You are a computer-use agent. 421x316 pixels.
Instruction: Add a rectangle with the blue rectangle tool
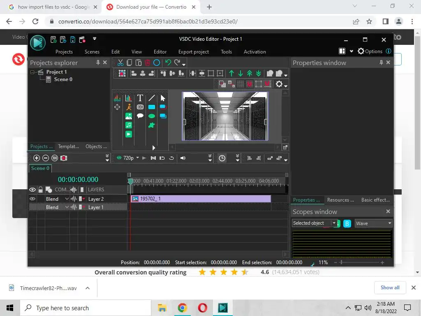[x=152, y=107]
